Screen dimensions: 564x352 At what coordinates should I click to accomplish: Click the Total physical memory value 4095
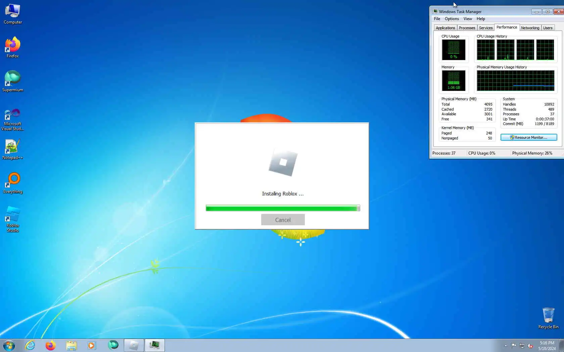click(x=488, y=104)
